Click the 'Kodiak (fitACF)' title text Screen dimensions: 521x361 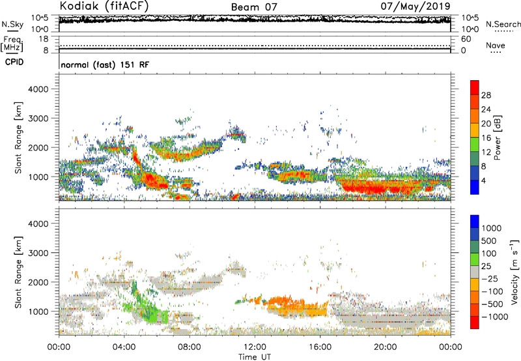pos(104,6)
